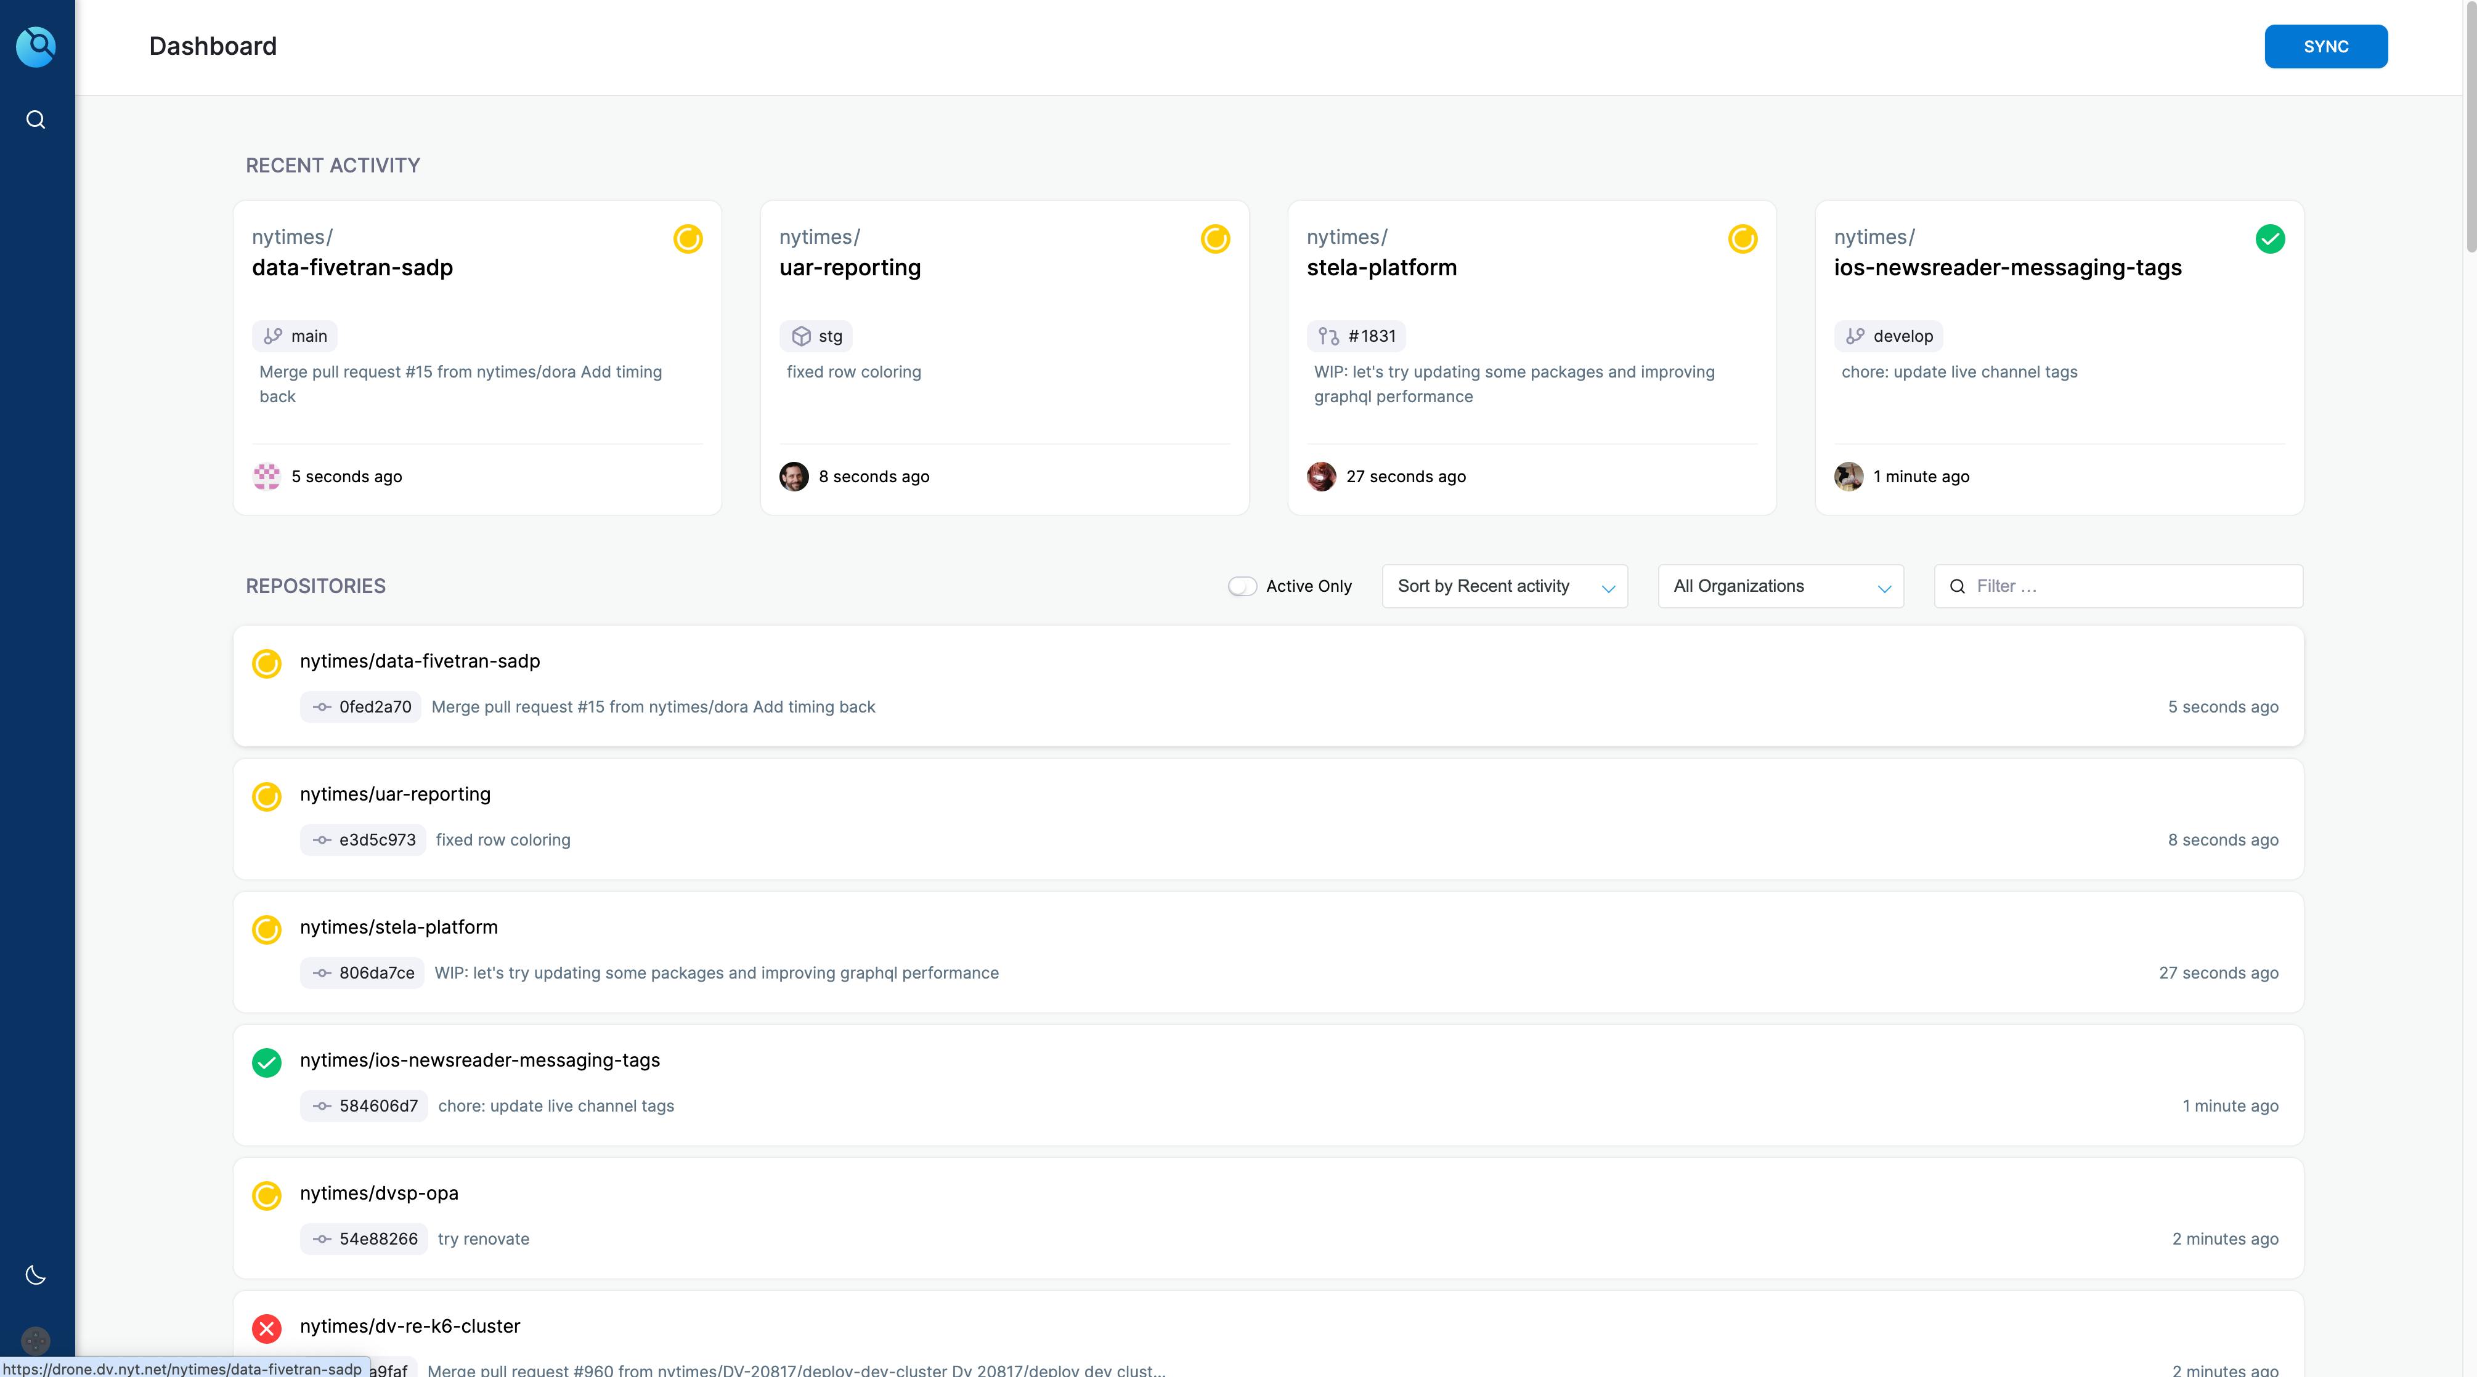Open stela-platform recent activity card title
2477x1377 pixels.
(1382, 267)
